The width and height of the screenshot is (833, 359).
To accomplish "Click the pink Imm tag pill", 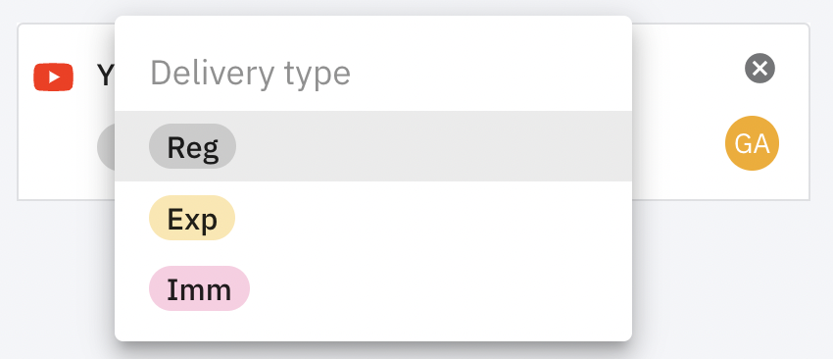I will 199,288.
